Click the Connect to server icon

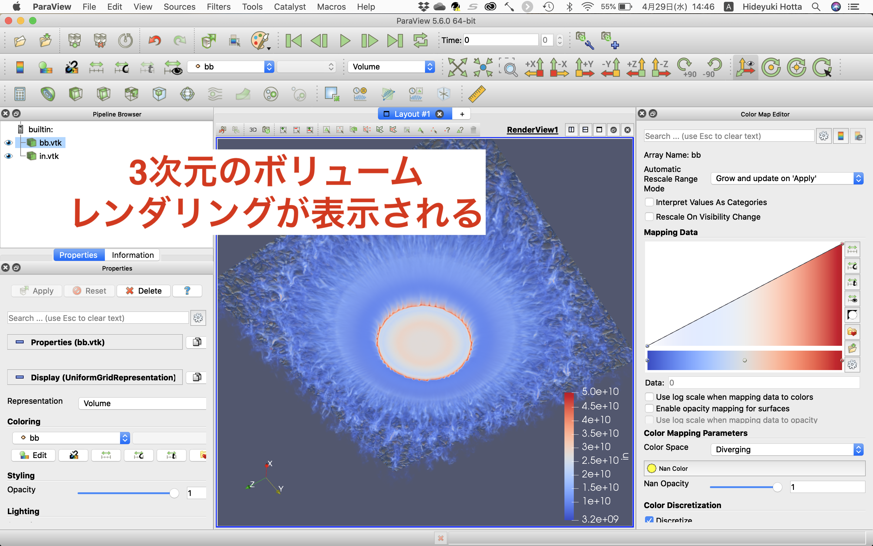74,40
